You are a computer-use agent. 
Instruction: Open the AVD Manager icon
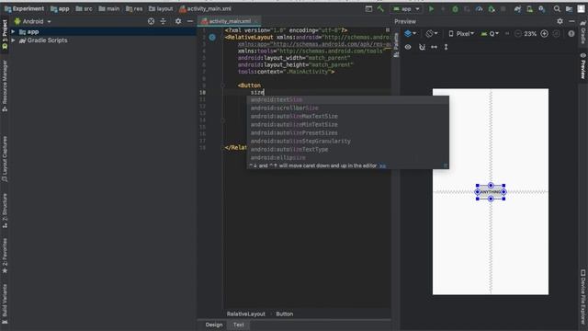tap(529, 8)
